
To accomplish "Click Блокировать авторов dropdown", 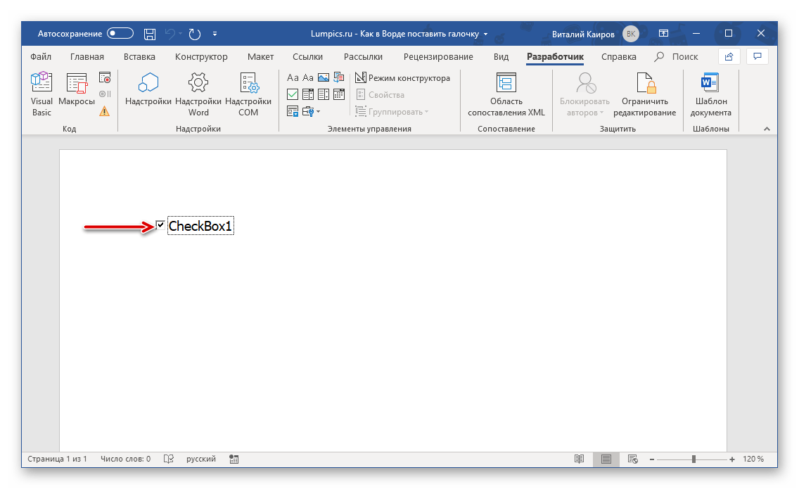I will pyautogui.click(x=584, y=94).
